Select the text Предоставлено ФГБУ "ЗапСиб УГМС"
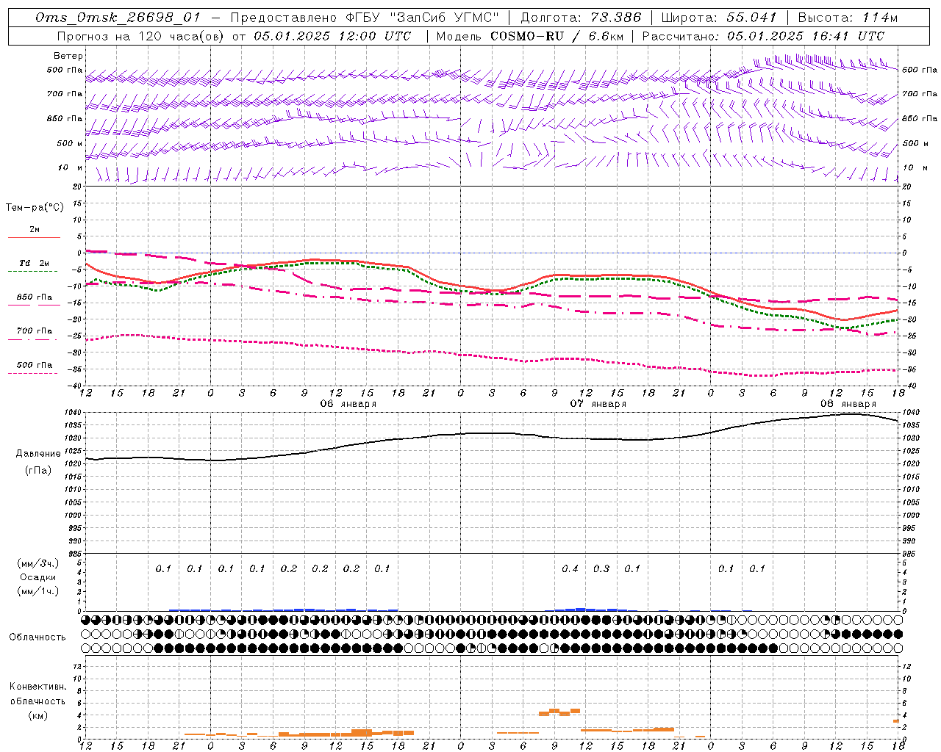Screen dimensions: 941x752 365,18
